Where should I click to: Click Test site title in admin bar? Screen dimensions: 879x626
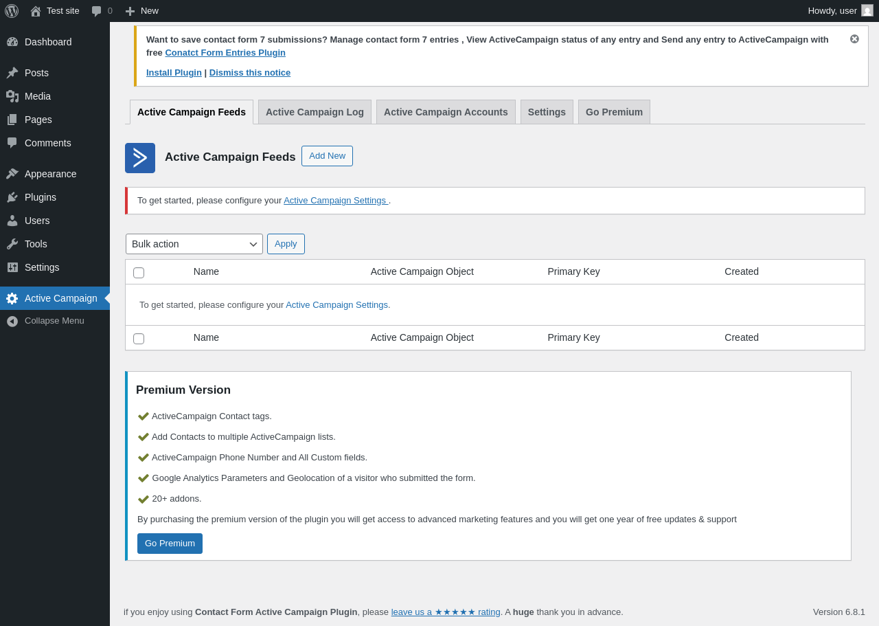click(x=63, y=10)
